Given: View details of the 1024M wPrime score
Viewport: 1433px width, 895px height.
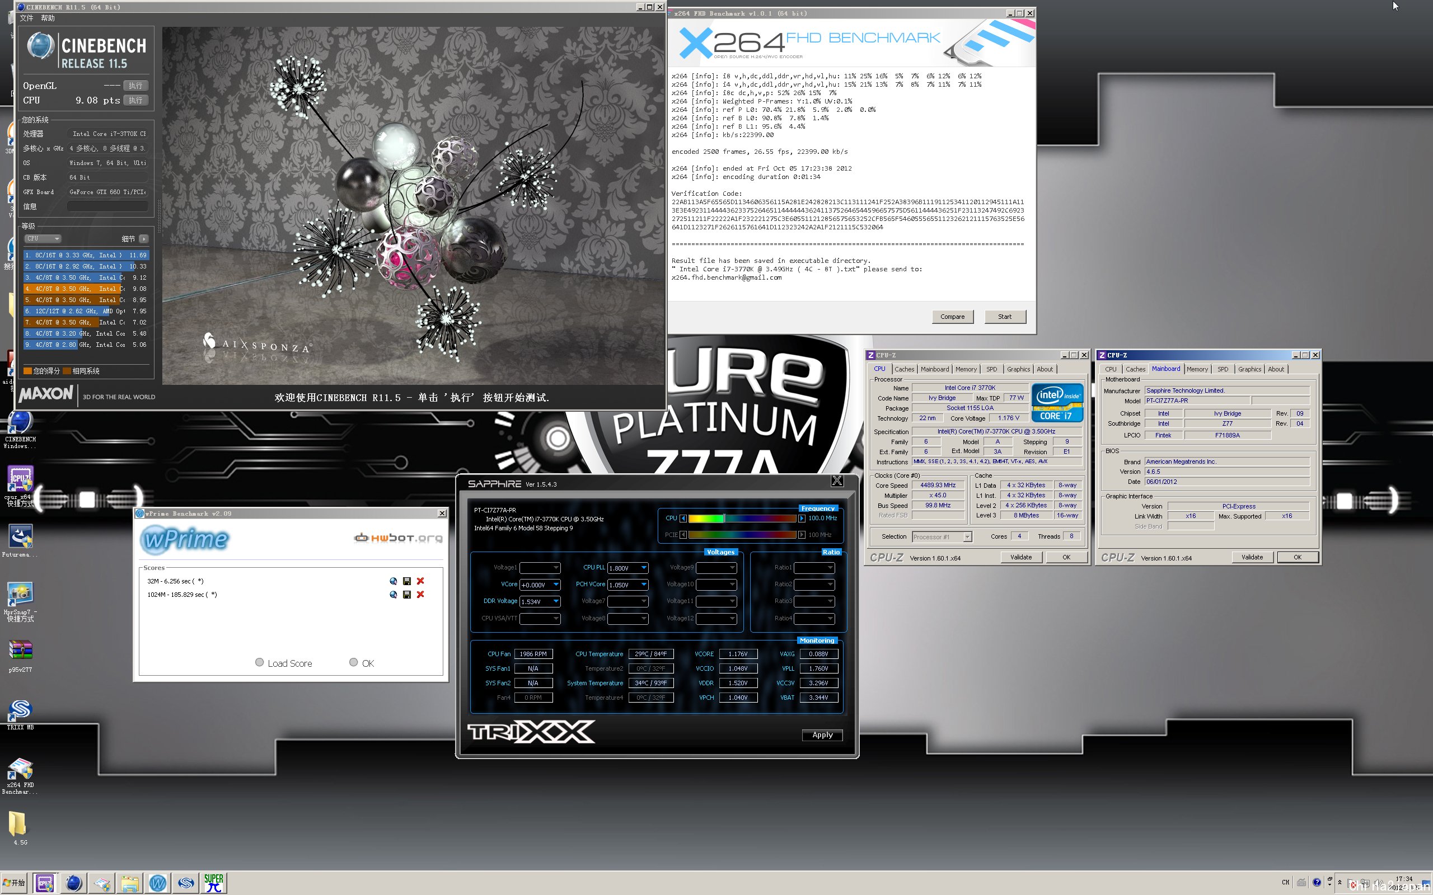Looking at the screenshot, I should tap(393, 594).
